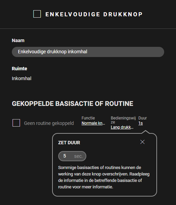Select the Geen routine gekoppeld text
The height and width of the screenshot is (205, 176).
(49, 123)
